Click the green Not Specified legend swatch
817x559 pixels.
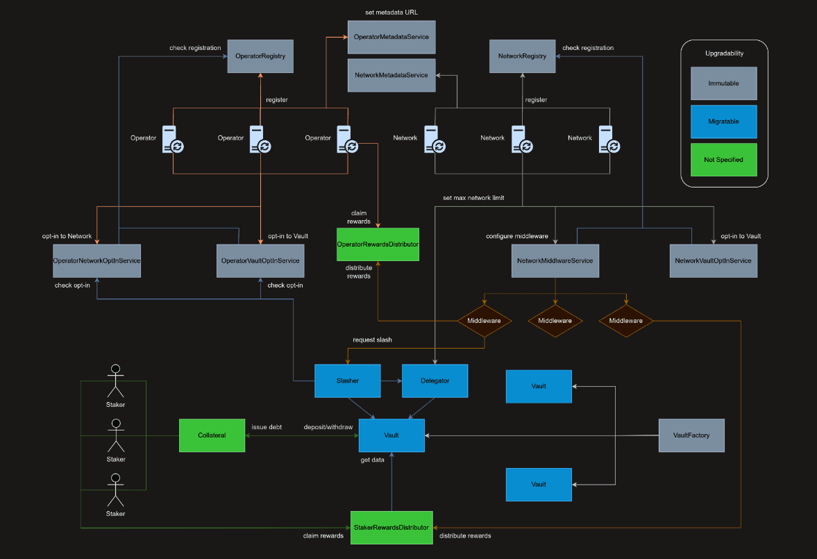(x=723, y=160)
